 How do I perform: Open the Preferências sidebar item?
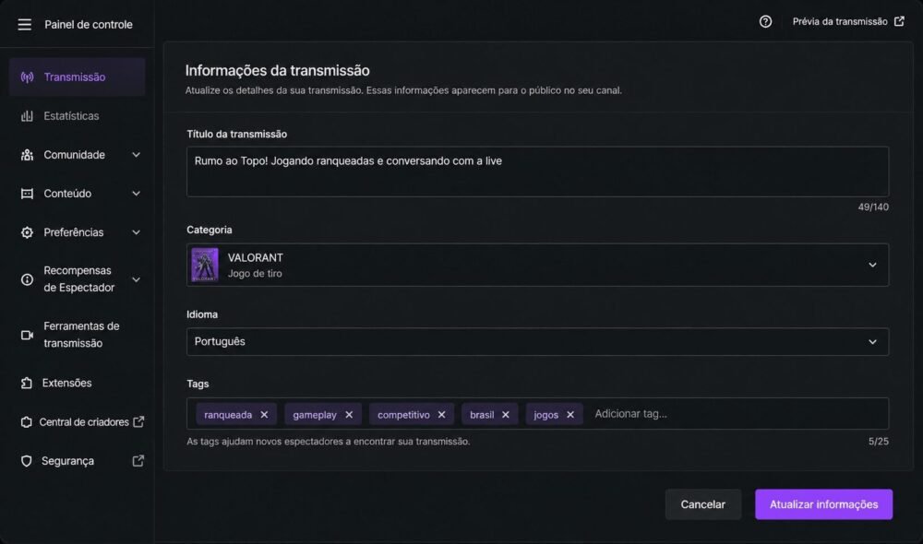point(78,232)
